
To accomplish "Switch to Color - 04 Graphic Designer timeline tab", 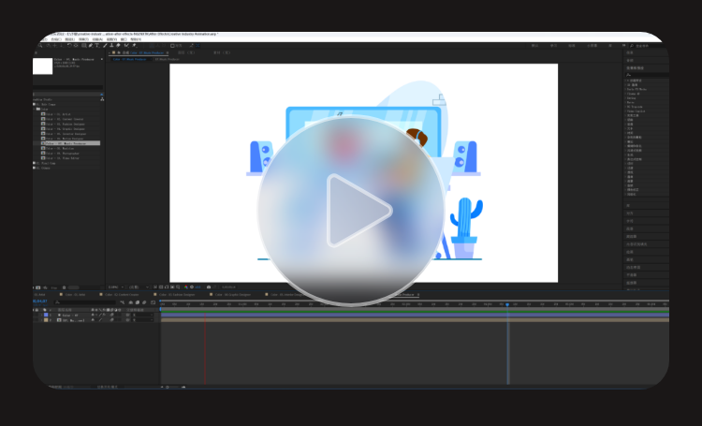I will click(x=230, y=295).
